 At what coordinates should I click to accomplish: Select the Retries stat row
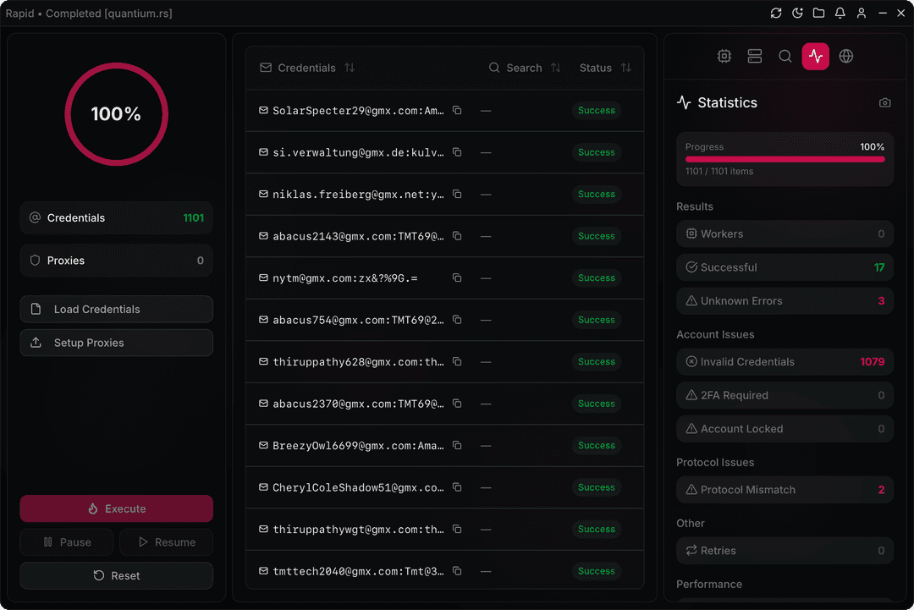(785, 551)
